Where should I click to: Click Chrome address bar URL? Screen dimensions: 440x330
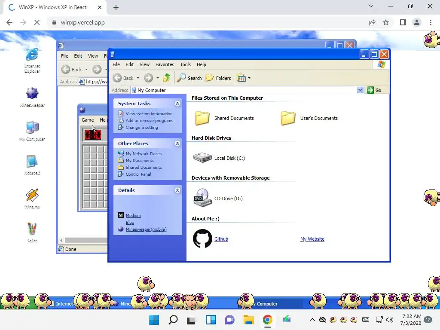click(82, 22)
